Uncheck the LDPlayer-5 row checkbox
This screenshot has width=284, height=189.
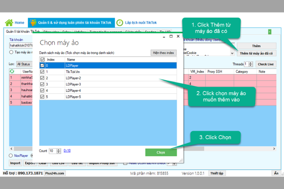click(42, 97)
